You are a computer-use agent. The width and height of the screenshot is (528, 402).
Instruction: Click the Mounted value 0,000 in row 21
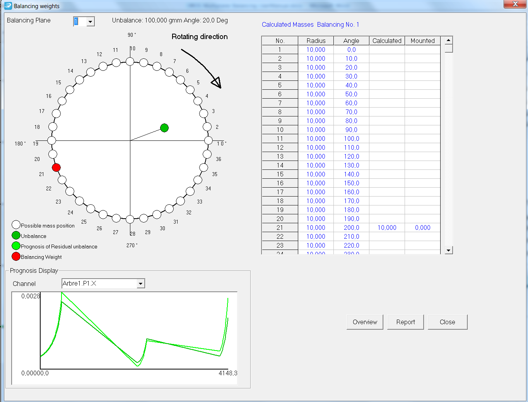422,228
